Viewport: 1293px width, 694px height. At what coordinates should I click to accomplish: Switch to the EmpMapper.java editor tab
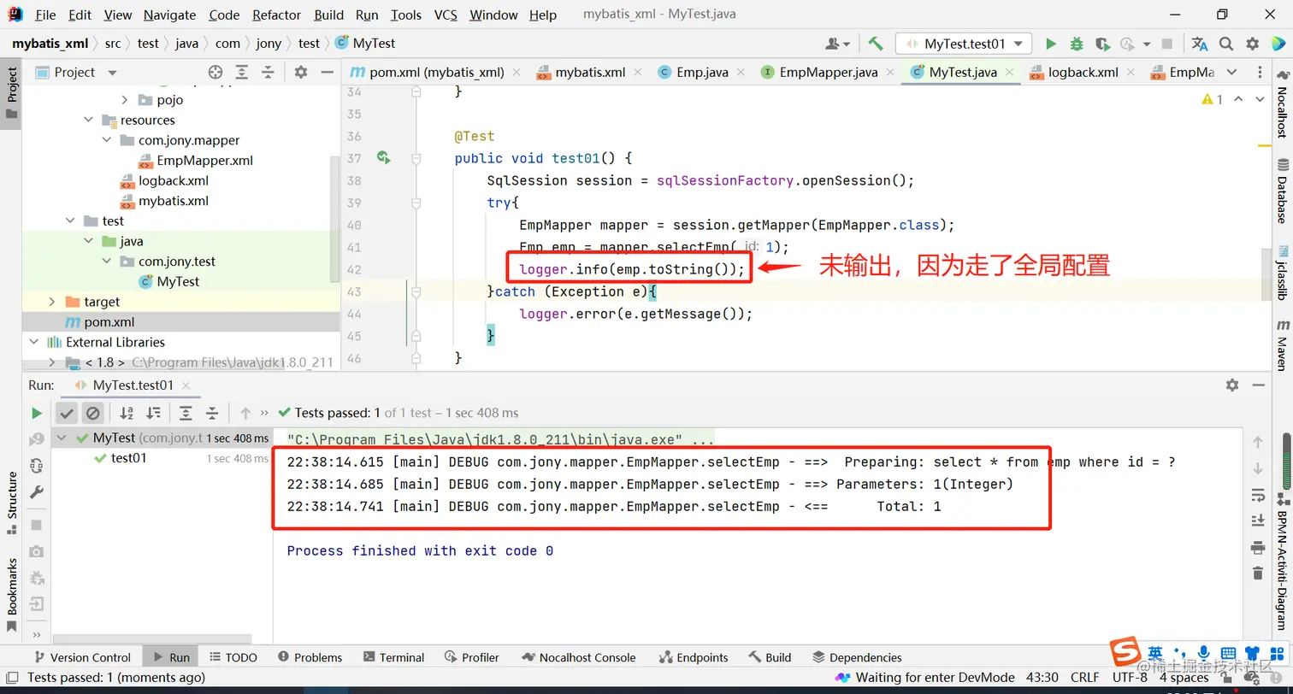828,73
